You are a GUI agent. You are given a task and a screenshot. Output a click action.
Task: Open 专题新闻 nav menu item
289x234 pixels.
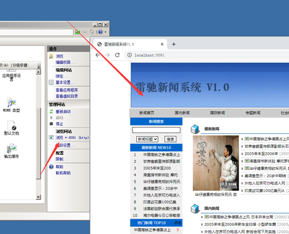click(253, 113)
